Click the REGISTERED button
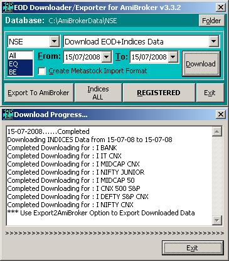Screen dimensions: 229x261 click(x=159, y=93)
